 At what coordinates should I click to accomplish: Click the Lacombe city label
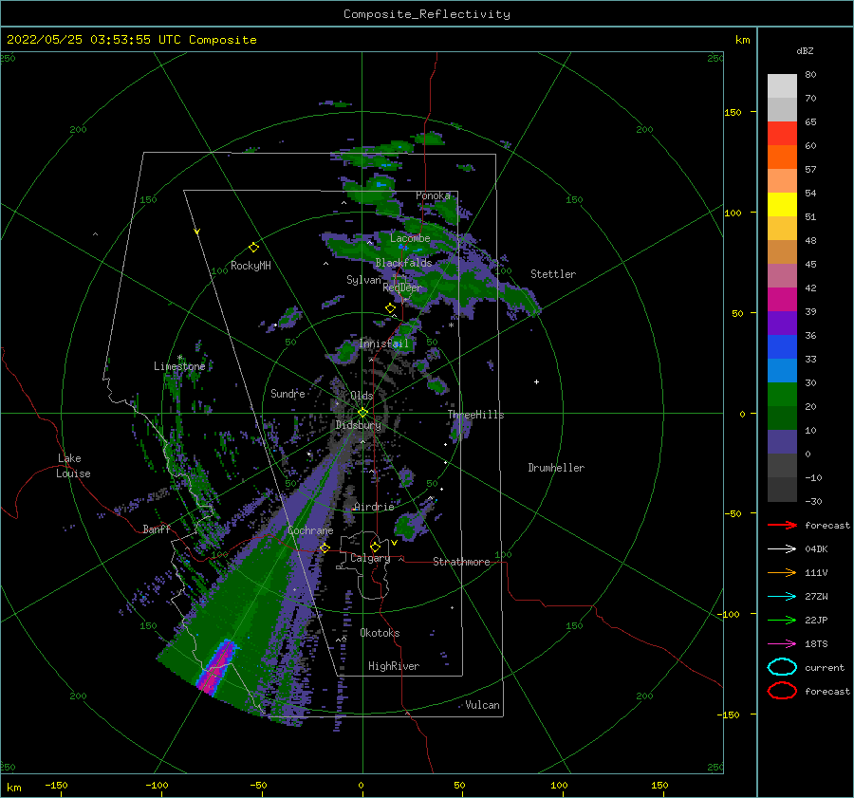pos(410,238)
